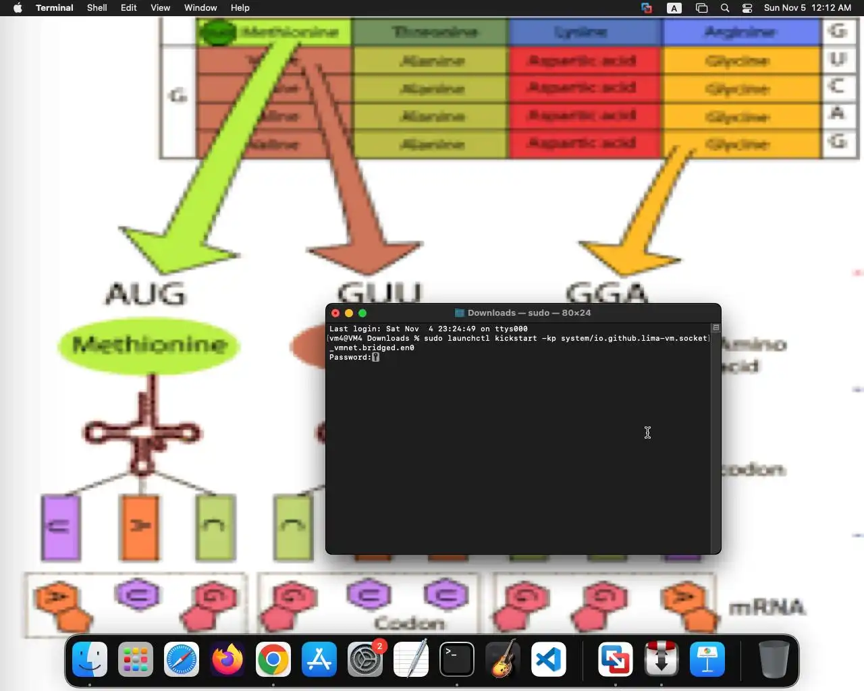Open the Trash in the Dock

click(774, 659)
